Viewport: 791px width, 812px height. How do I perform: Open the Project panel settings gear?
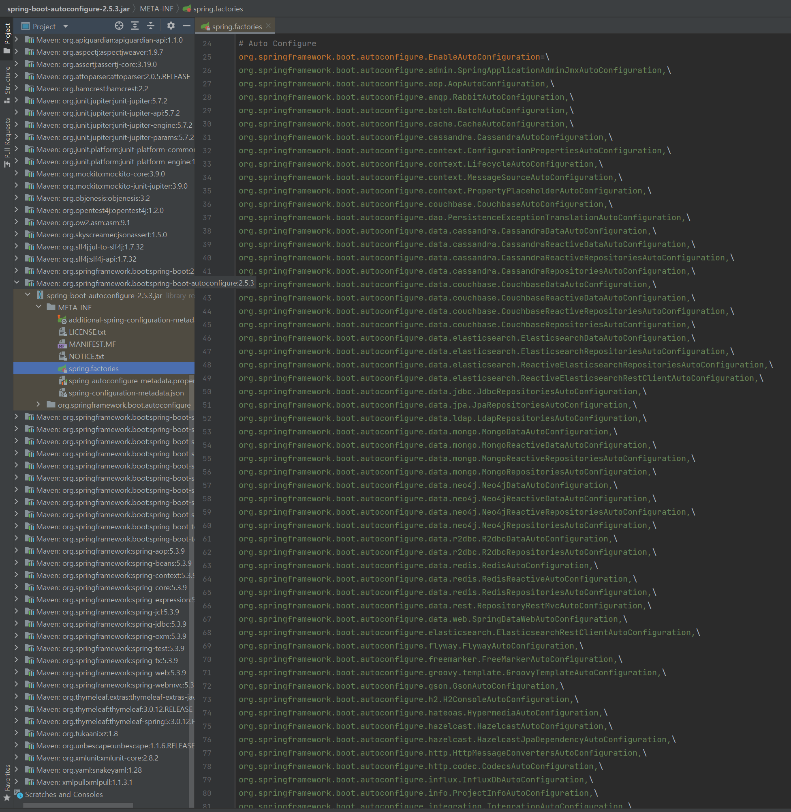pyautogui.click(x=171, y=26)
